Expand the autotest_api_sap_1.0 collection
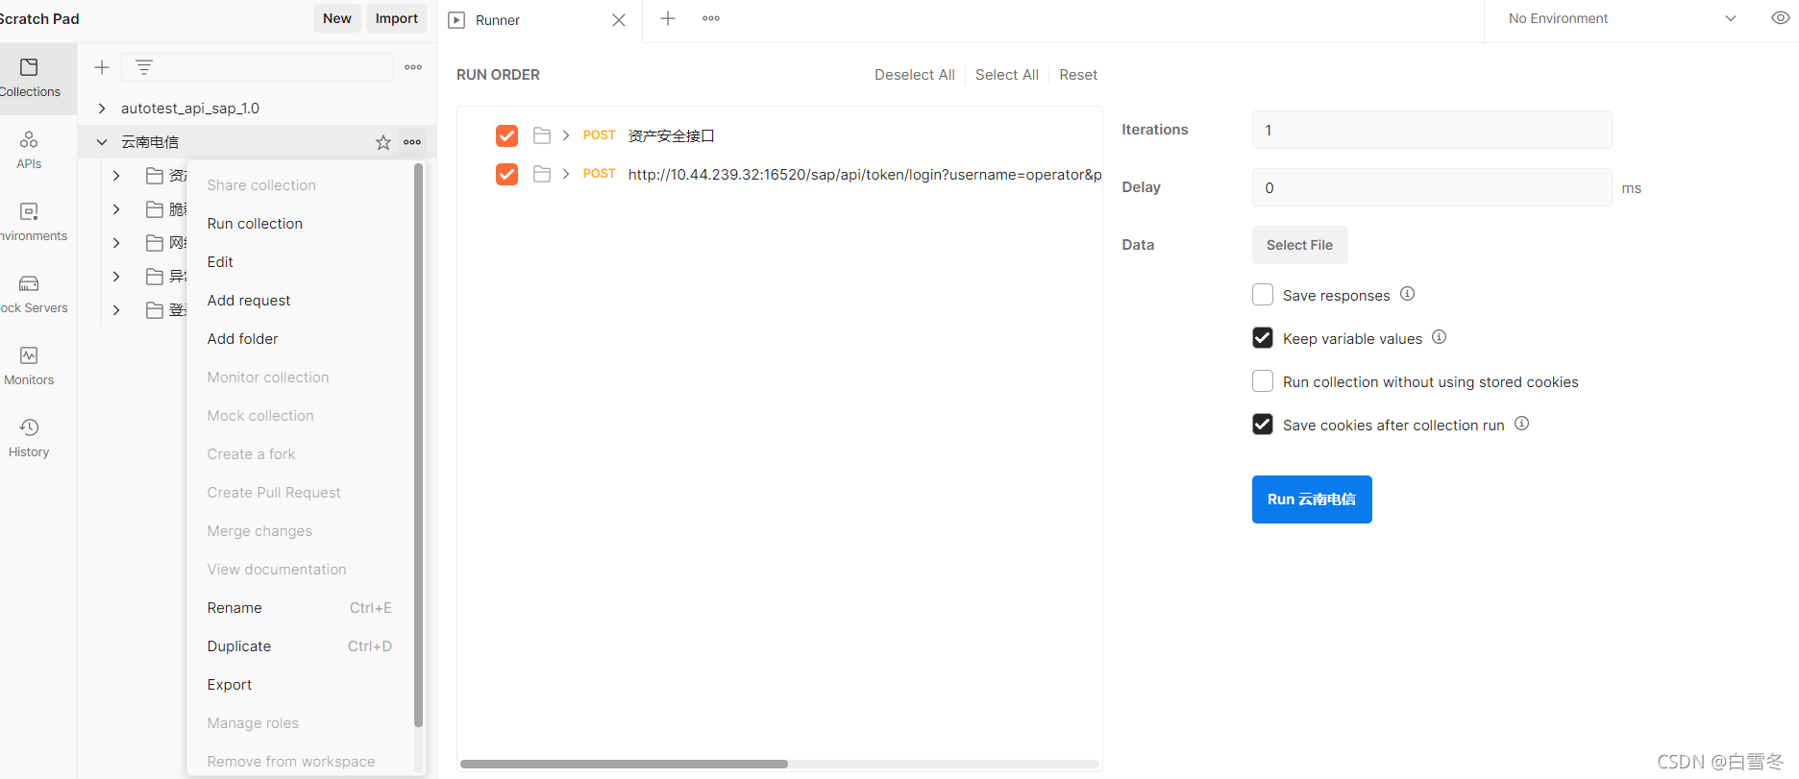The width and height of the screenshot is (1799, 779). [x=102, y=109]
